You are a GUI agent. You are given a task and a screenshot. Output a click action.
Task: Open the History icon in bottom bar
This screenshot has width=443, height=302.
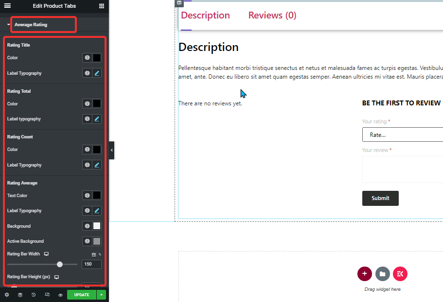[x=34, y=295]
